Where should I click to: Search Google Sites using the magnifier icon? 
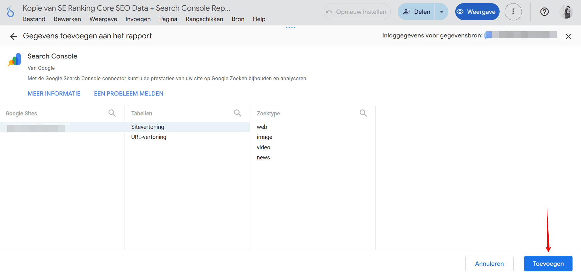[112, 113]
